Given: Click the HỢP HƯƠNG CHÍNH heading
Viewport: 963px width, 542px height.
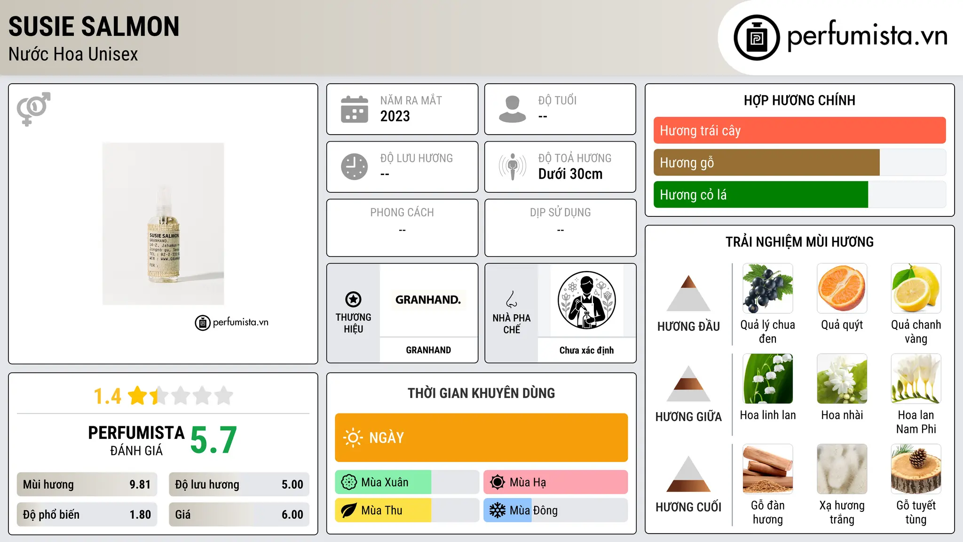Looking at the screenshot, I should tap(799, 100).
